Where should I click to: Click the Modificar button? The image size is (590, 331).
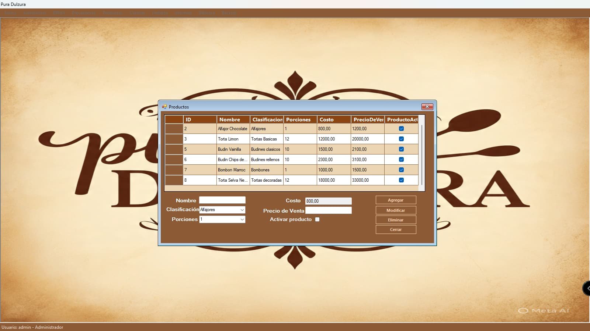point(396,210)
